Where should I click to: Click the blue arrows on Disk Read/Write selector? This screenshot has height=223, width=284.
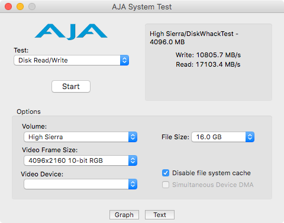[x=124, y=60]
